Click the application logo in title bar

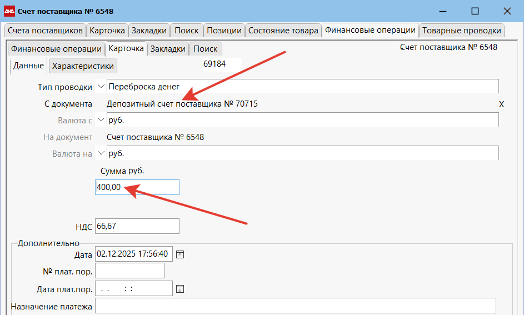click(x=9, y=11)
